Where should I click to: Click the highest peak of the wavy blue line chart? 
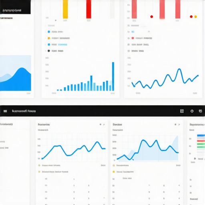coord(179,69)
